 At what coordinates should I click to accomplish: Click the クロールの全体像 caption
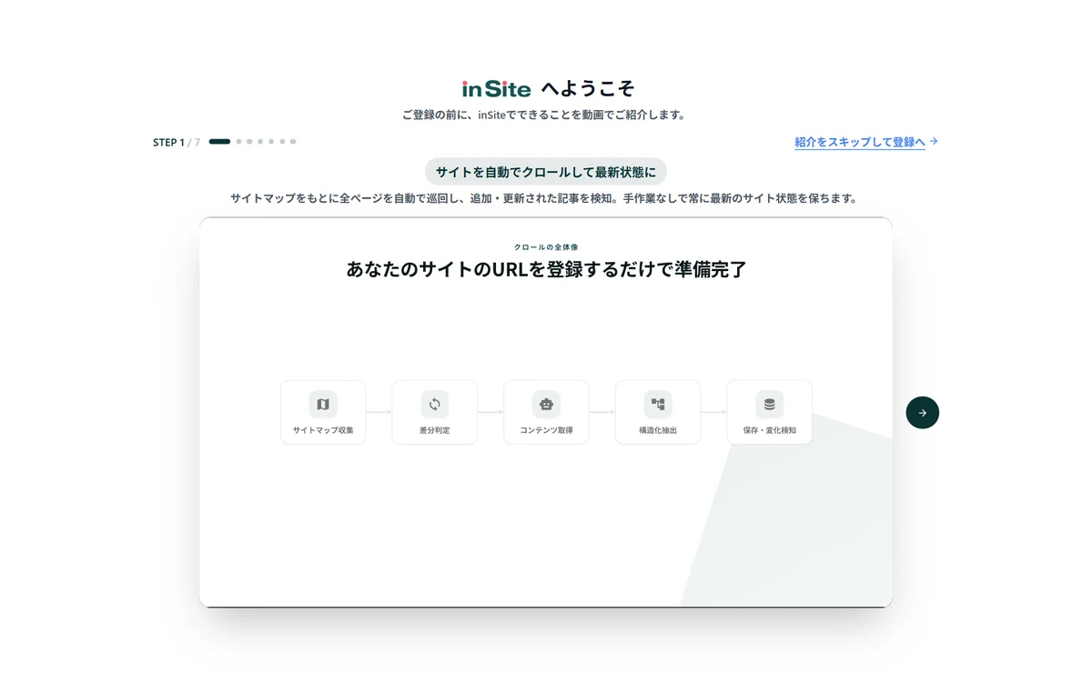click(546, 247)
